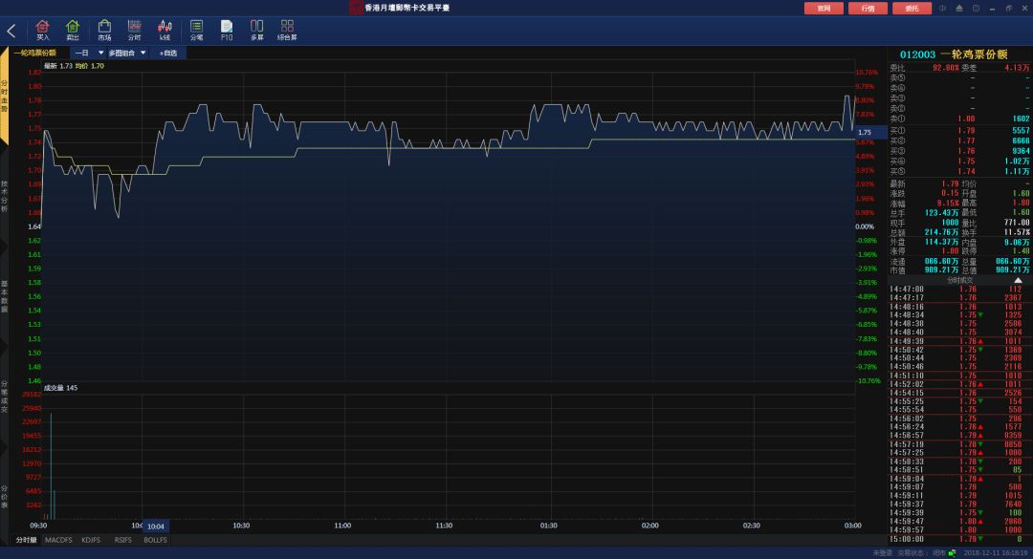Click the 买① bid row
This screenshot has height=559, width=1033.
tap(959, 131)
